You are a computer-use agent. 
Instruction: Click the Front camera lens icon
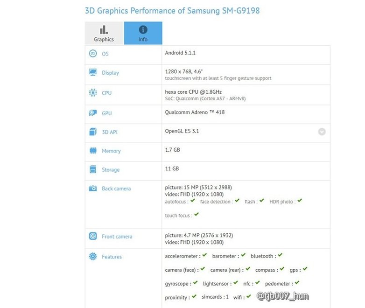click(x=93, y=236)
